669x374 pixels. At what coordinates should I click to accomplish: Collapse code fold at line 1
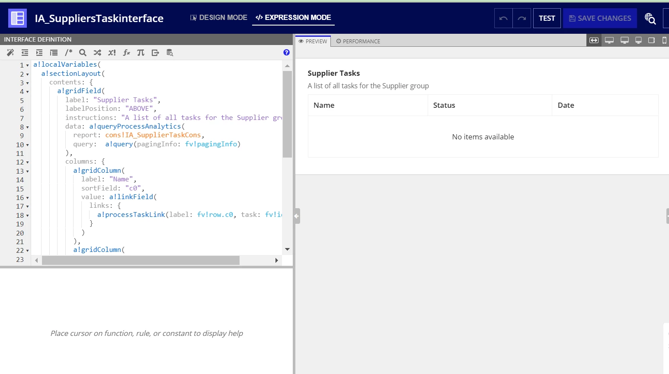(x=28, y=65)
